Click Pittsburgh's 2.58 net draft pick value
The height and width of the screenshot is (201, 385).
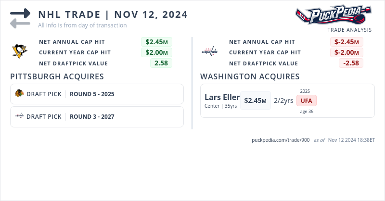coord(161,63)
